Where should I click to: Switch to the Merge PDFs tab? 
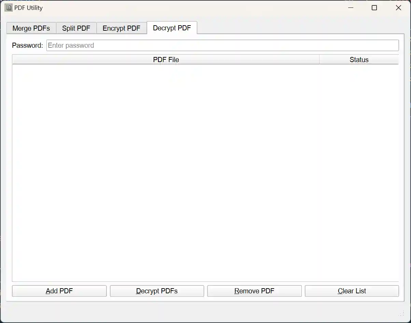[31, 28]
